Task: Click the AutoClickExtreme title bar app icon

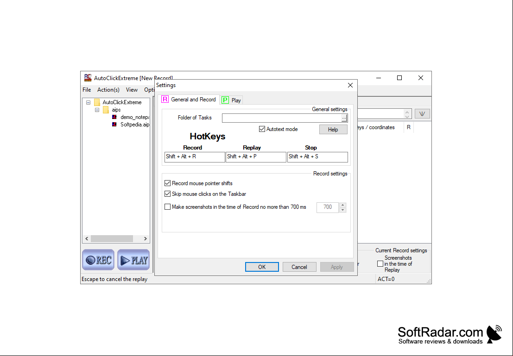Action: pyautogui.click(x=88, y=78)
